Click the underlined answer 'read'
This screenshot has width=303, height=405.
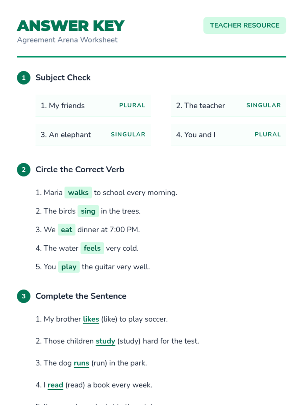coord(55,385)
